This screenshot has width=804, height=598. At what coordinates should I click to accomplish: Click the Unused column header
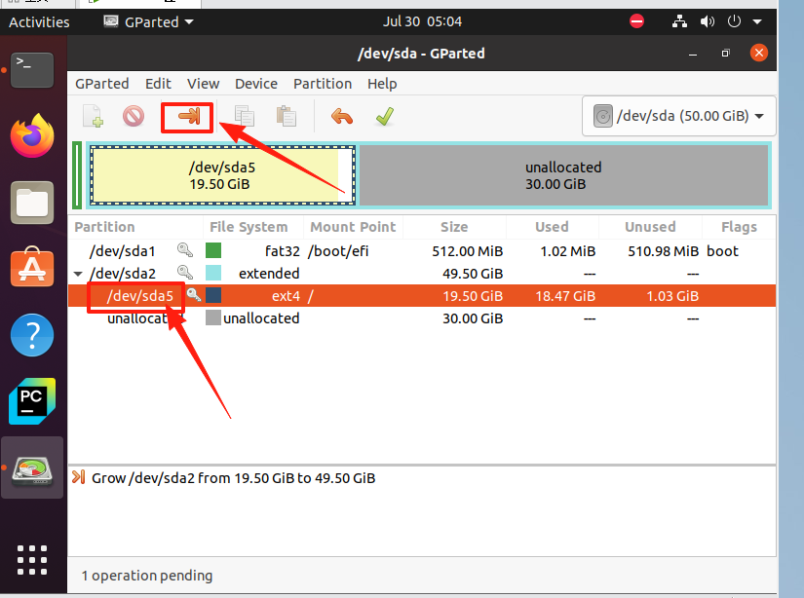tap(650, 227)
